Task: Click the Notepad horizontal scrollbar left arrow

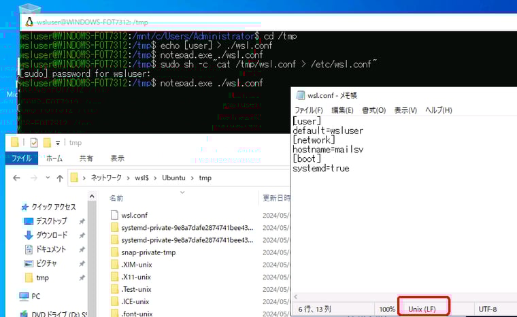Action: (x=296, y=297)
